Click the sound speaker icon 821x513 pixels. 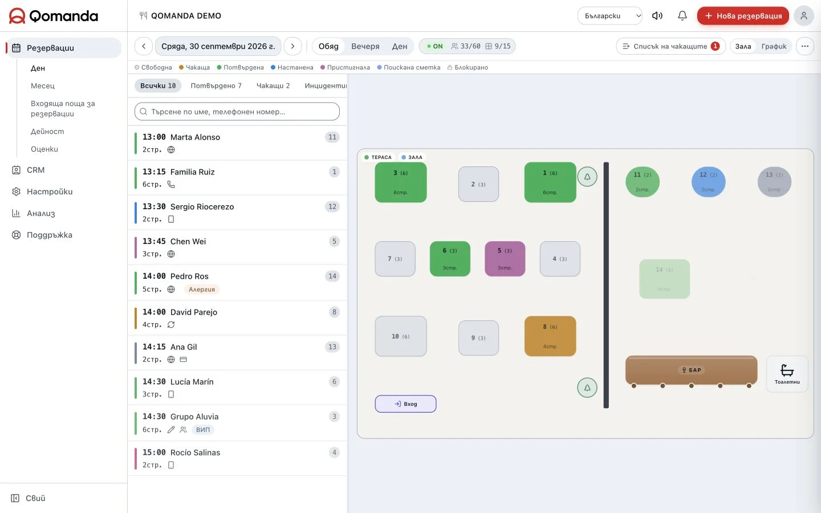(657, 16)
